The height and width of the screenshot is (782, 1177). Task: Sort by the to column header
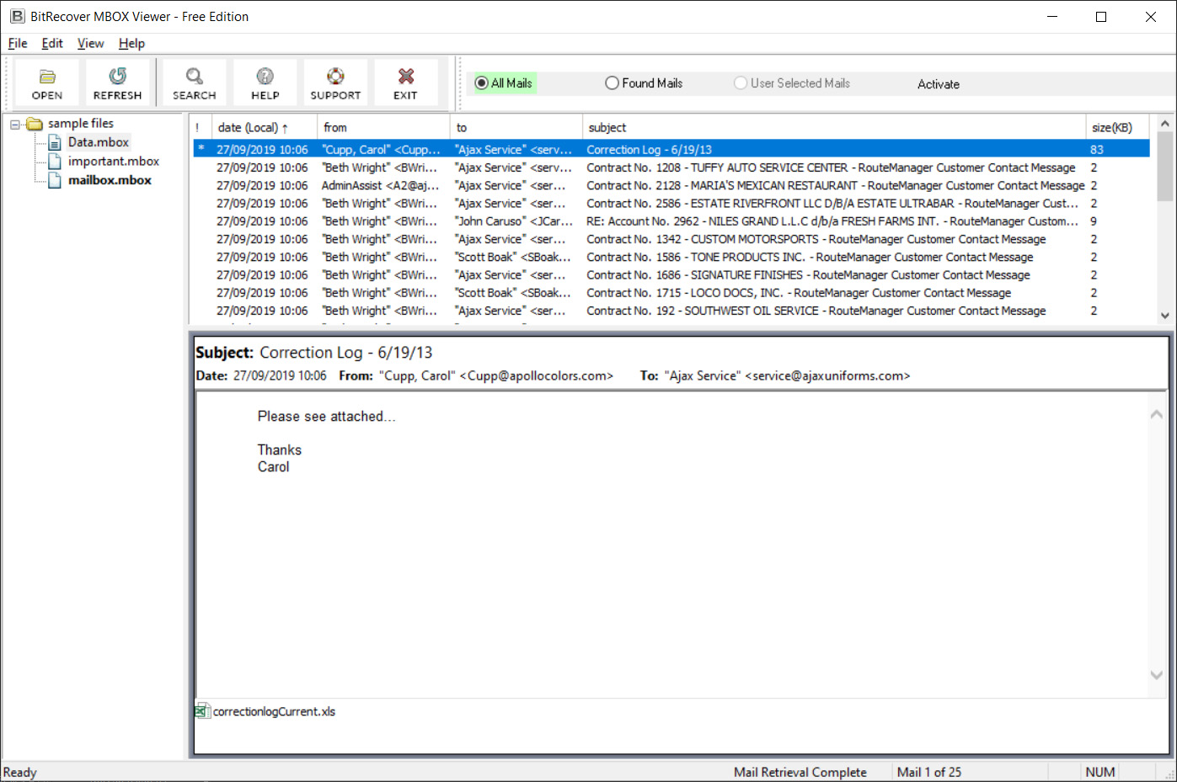click(516, 128)
